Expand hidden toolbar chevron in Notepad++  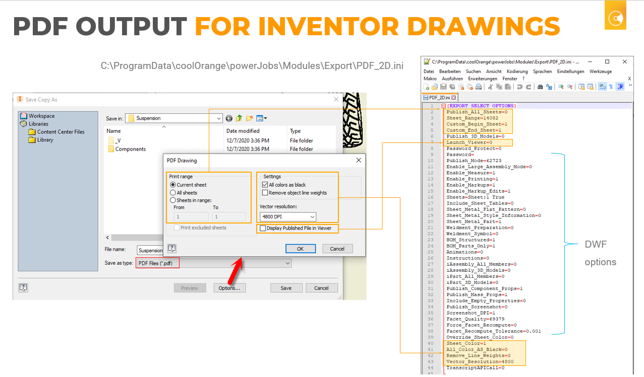[630, 85]
